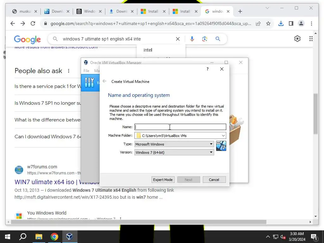This screenshot has height=243, width=324.
Task: Click the Expert Mode button
Action: 163,180
